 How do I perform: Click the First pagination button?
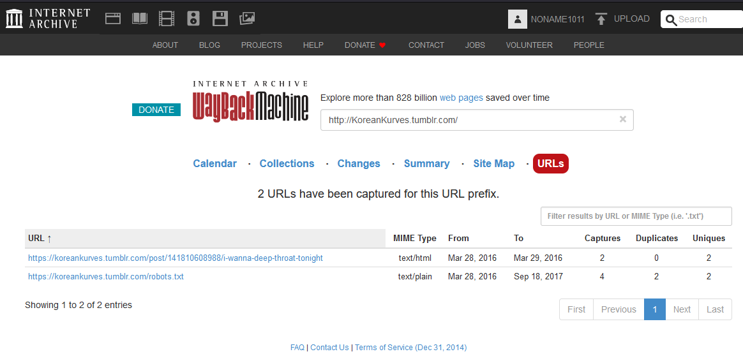pos(576,309)
